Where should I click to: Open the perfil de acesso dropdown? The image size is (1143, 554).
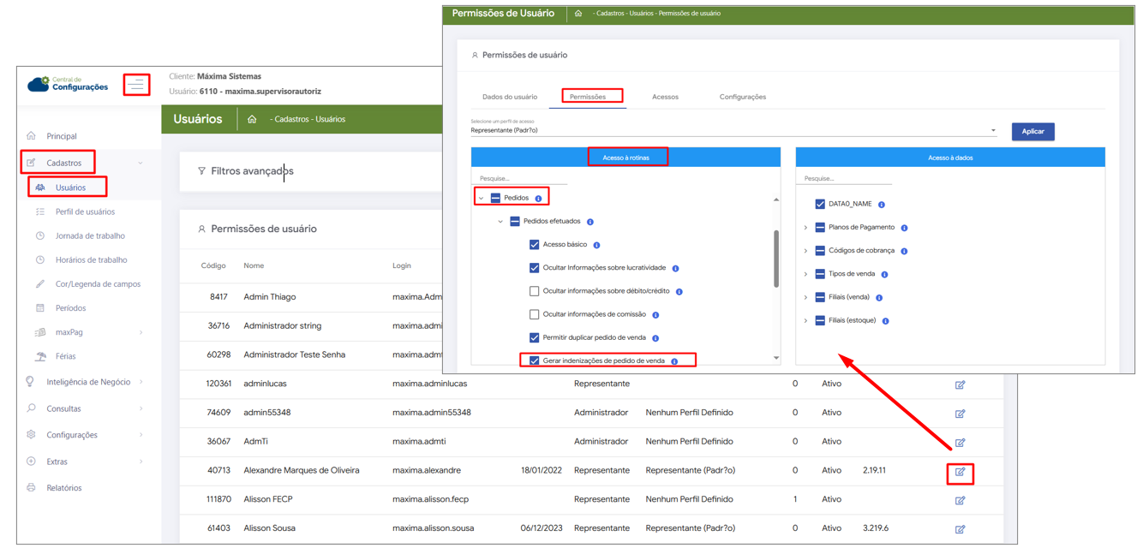tap(993, 131)
